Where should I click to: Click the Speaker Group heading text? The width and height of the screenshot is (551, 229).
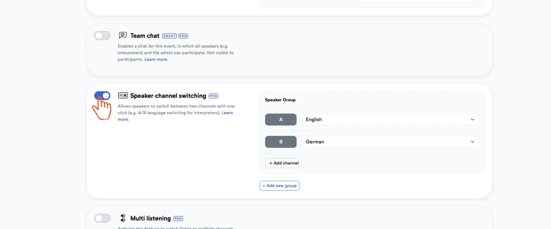pyautogui.click(x=280, y=100)
